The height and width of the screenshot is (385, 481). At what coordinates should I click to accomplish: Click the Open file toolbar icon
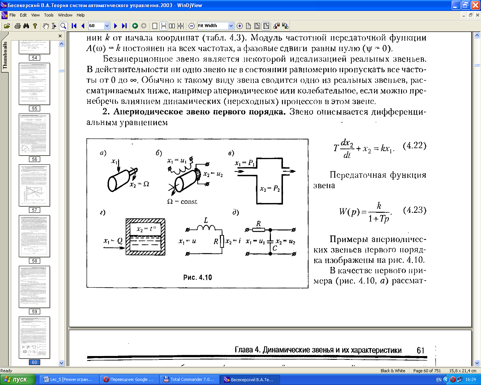click(x=6, y=26)
